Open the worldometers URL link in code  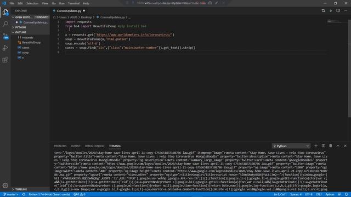click(134, 34)
